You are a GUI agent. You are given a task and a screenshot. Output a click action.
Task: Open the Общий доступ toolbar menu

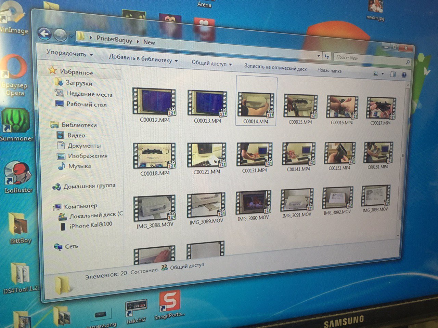211,63
